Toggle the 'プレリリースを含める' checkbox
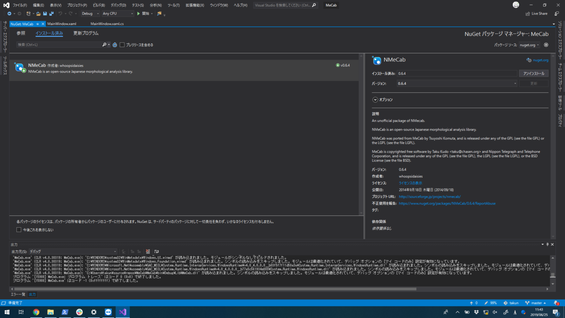This screenshot has width=565, height=318. (x=122, y=45)
